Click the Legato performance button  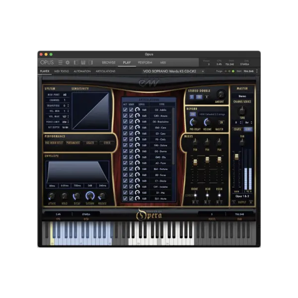[x=90, y=143]
